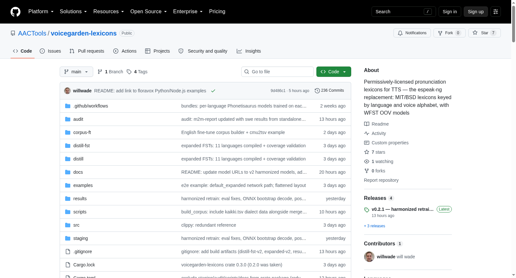Click the Cargo.lock file icon
The width and height of the screenshot is (516, 278).
tap(68, 265)
